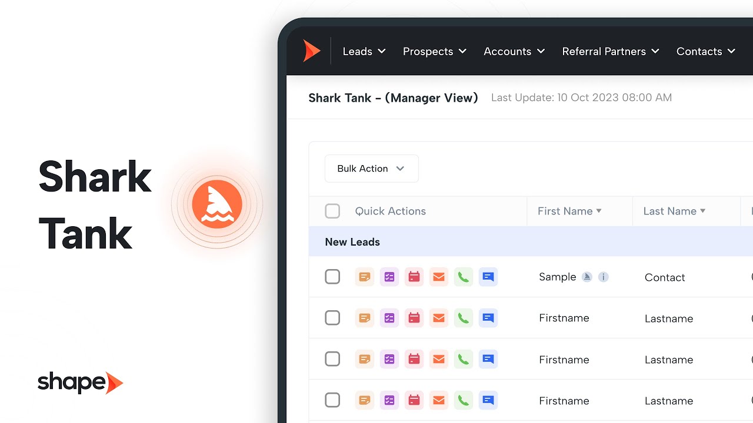Viewport: 753px width, 423px height.
Task: Click the phone icon in second Firstname row
Action: (464, 359)
